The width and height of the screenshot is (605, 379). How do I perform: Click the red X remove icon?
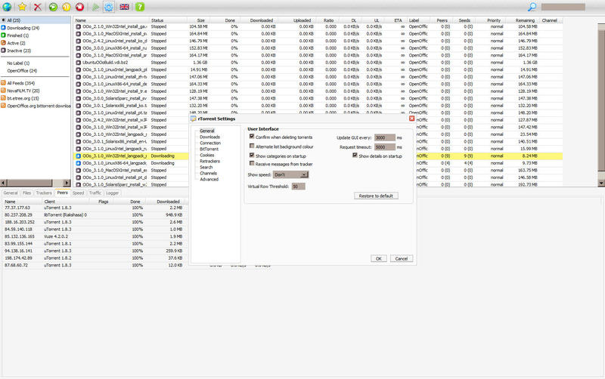coord(37,7)
